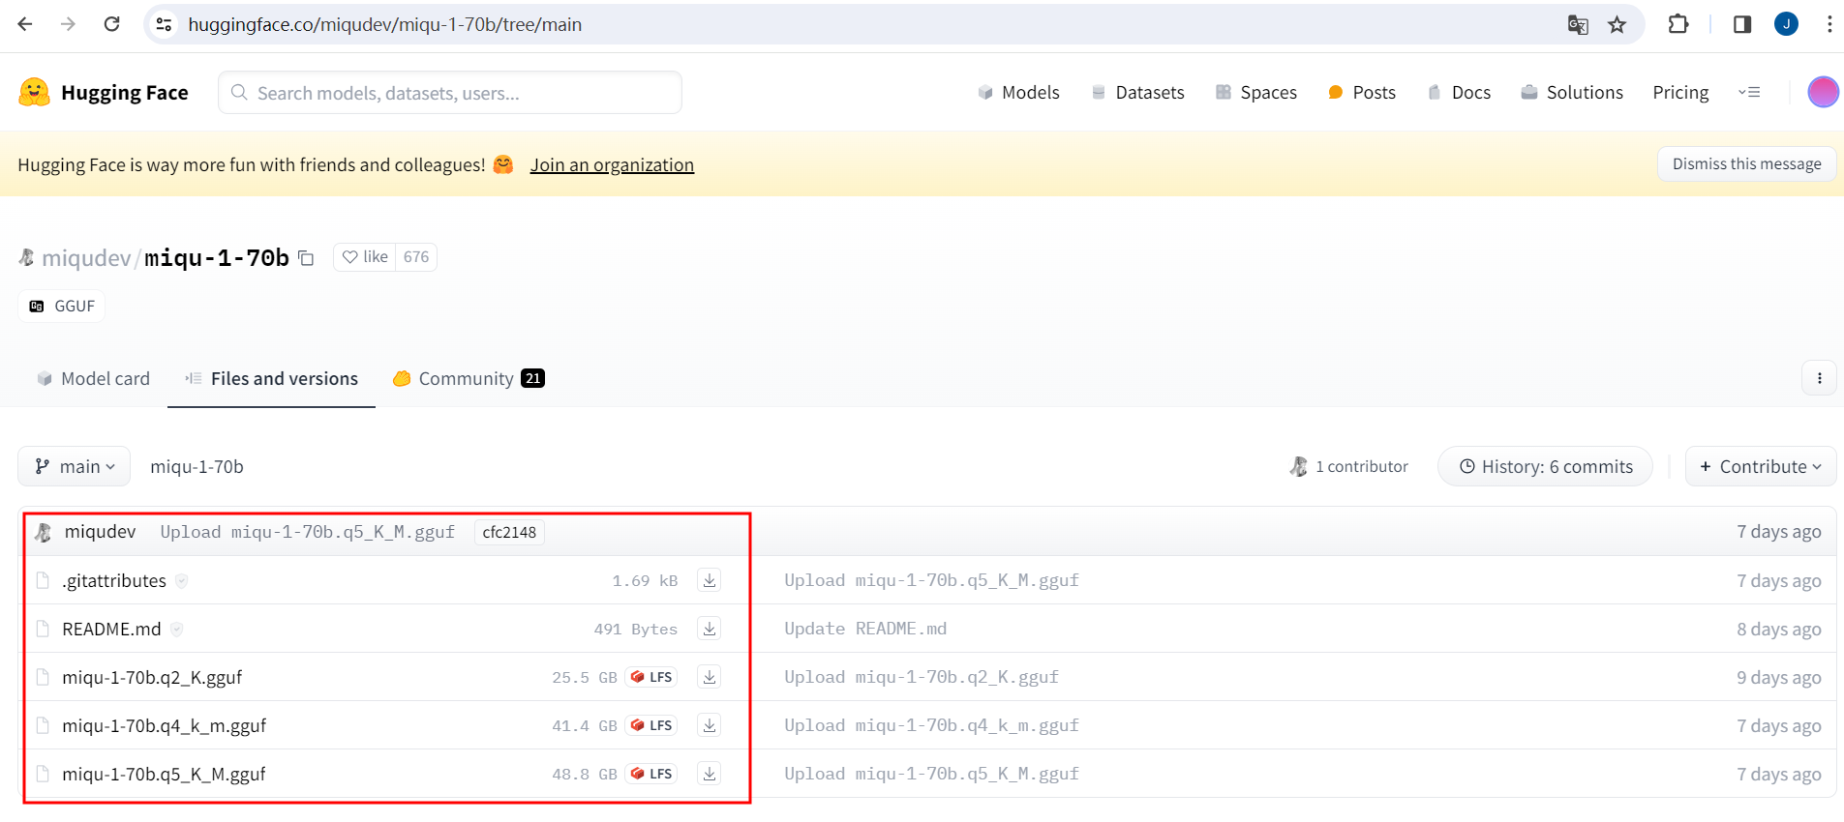Open the more options vertical dots button

tap(1819, 378)
